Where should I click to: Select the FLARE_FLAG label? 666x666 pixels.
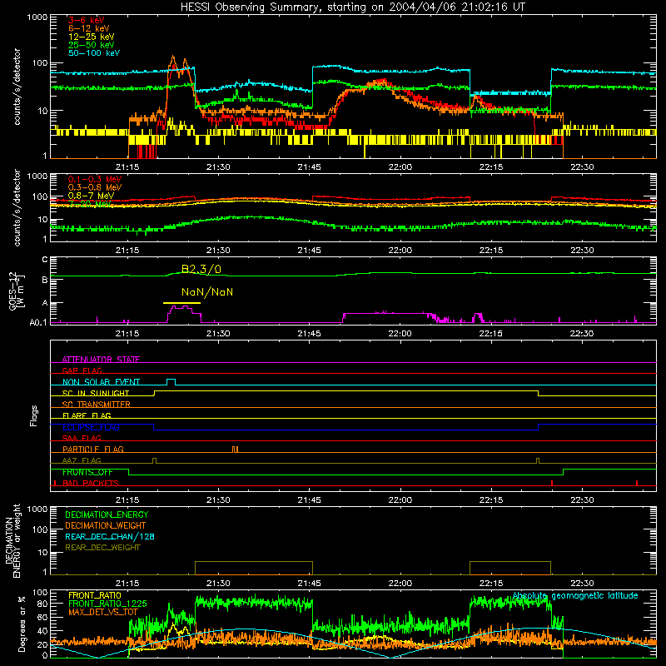tap(87, 415)
